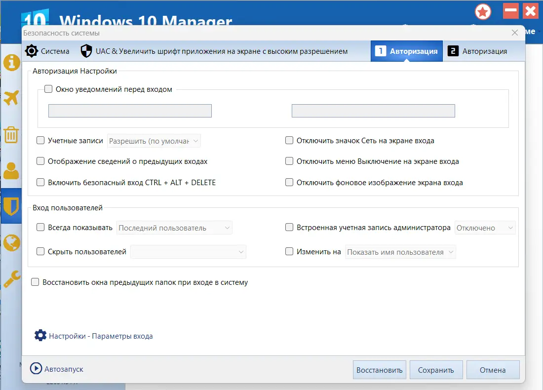Check Отключить значок Сеть на экране входа

point(289,140)
